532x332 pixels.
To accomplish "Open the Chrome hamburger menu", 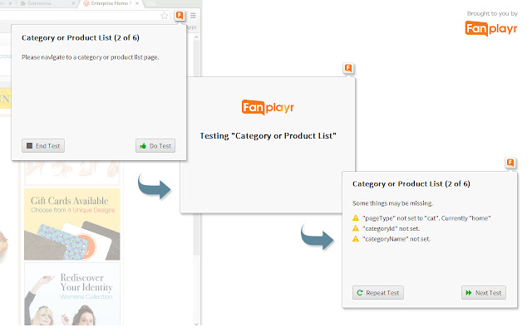I will click(x=193, y=16).
